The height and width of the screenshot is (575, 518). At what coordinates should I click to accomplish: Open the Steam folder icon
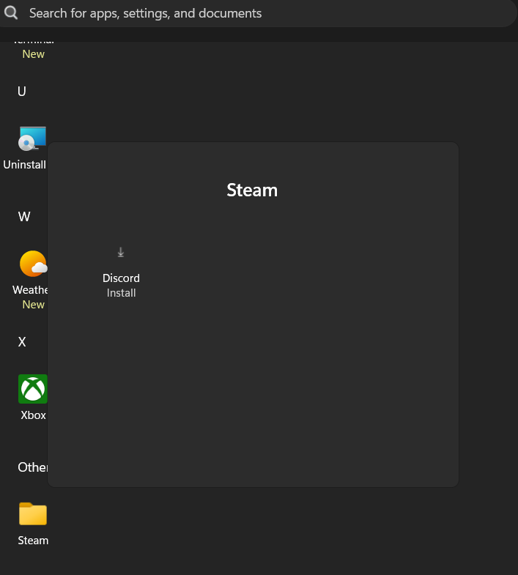[33, 513]
